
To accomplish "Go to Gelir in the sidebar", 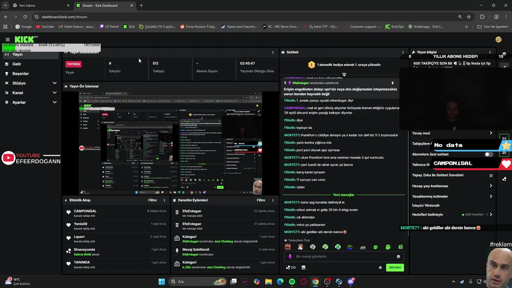I will pos(31,64).
